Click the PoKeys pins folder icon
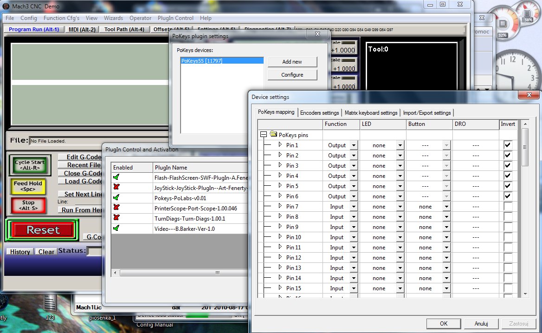Image resolution: width=542 pixels, height=333 pixels. (x=273, y=134)
